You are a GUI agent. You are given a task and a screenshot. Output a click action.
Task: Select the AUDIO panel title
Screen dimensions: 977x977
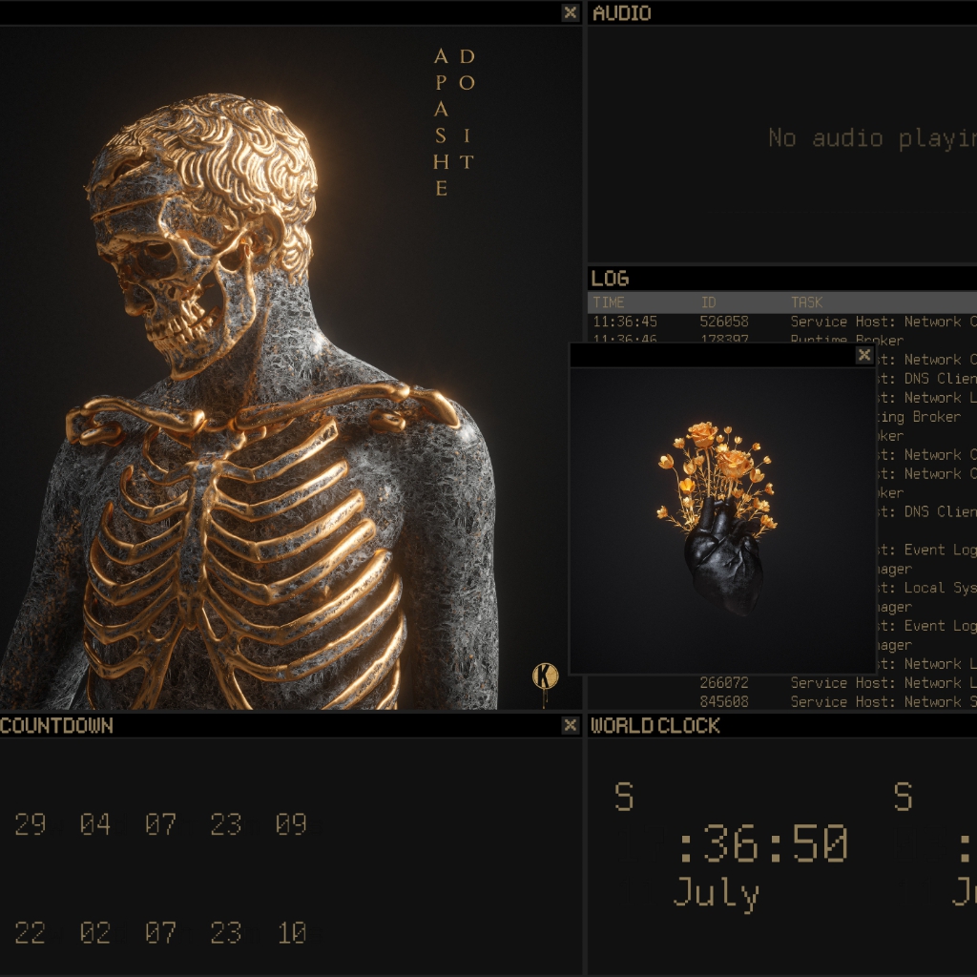coord(621,13)
